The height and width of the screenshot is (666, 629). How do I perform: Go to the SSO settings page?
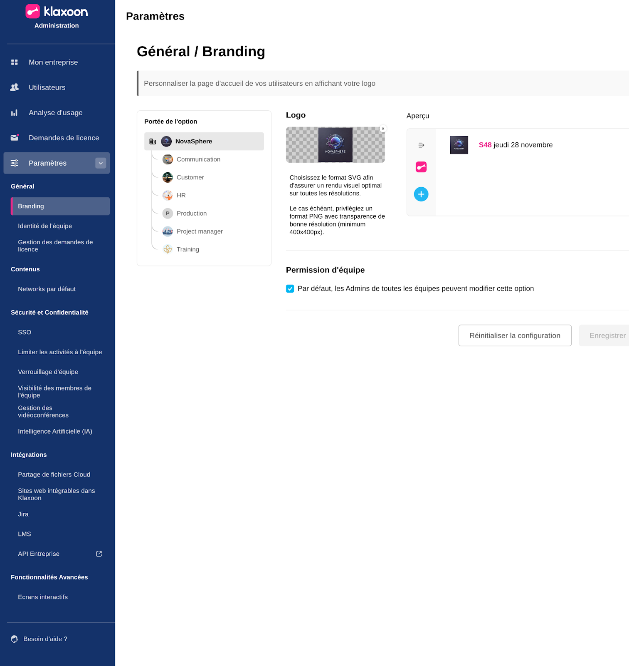(25, 332)
